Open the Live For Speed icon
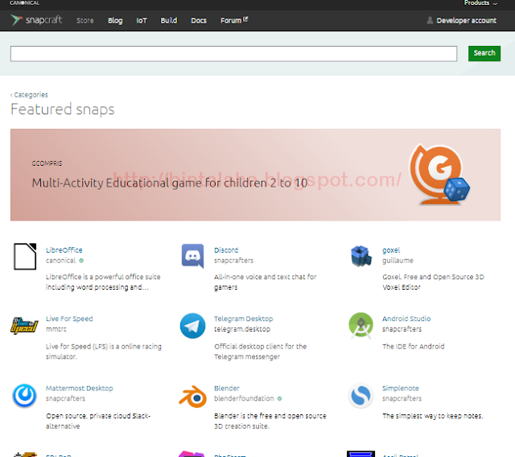Viewport: 515px width, 457px height. 24,326
